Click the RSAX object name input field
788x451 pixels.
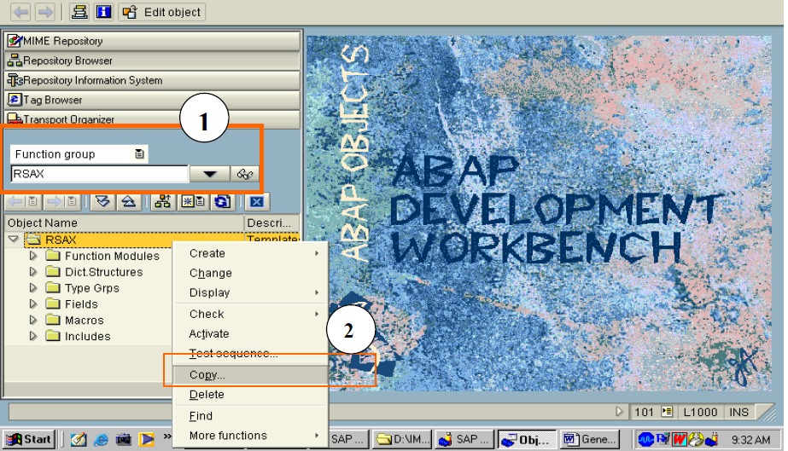pyautogui.click(x=100, y=174)
